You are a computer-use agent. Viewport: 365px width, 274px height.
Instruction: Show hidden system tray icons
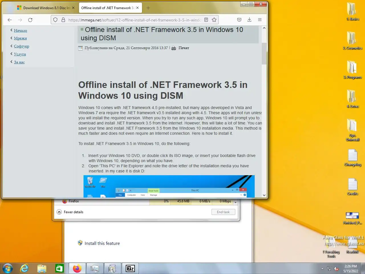pos(322,269)
